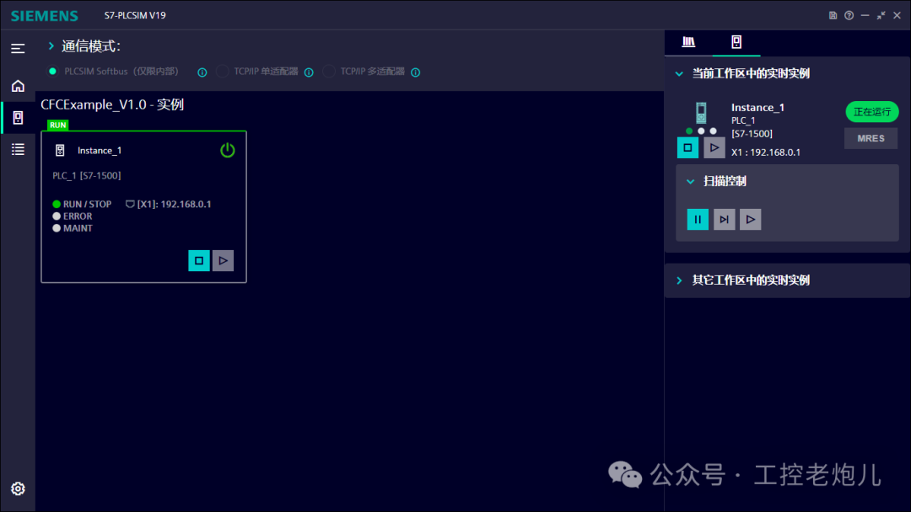Open the list view in left sidebar
The image size is (911, 512).
click(x=18, y=150)
